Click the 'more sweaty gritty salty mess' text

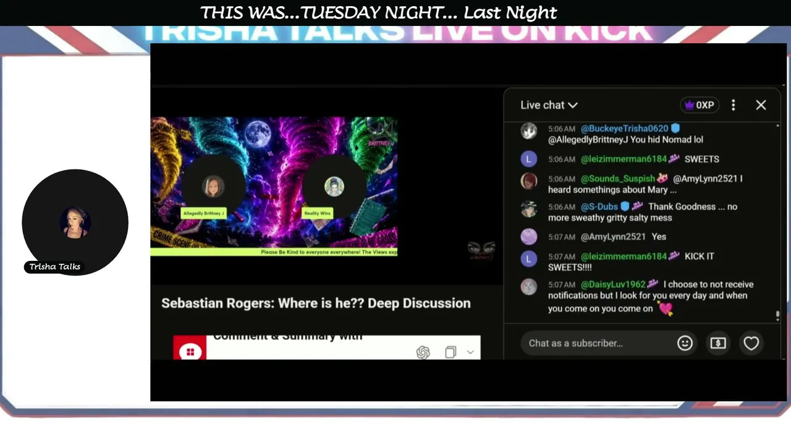coord(610,218)
